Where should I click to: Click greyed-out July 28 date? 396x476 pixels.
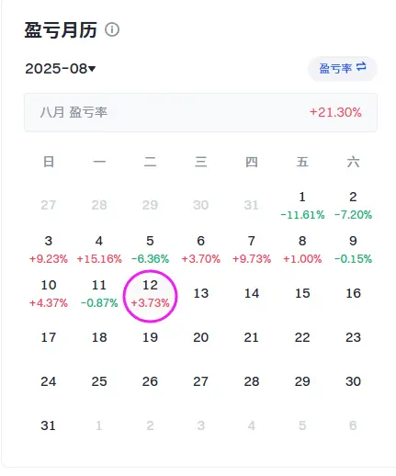click(x=99, y=205)
